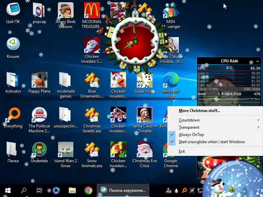Select the Snow Animals.exe icon
The image size is (263, 197).
coord(92,149)
